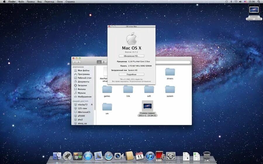Switch Finder to list view
This screenshot has width=263, height=164.
[104, 62]
